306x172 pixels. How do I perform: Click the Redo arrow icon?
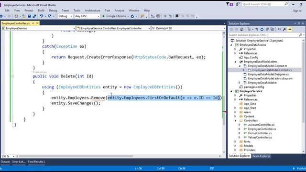[50, 16]
